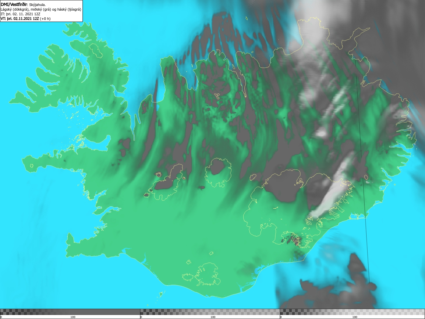Click the "100" label under the low-cloud scale

[73, 317]
